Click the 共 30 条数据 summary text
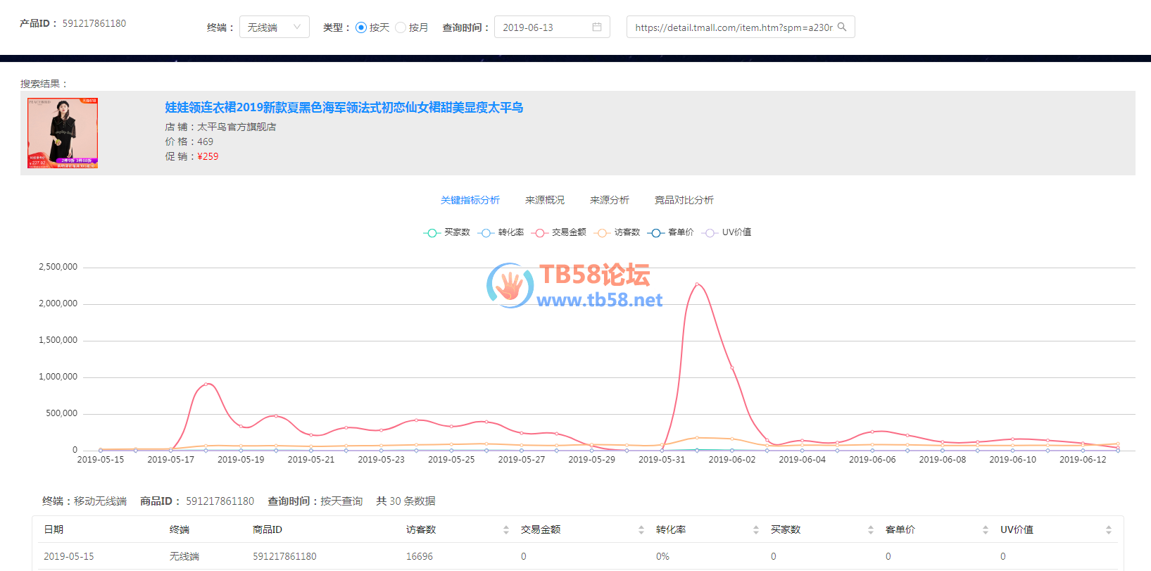Screen dimensions: 1151x571 405,501
